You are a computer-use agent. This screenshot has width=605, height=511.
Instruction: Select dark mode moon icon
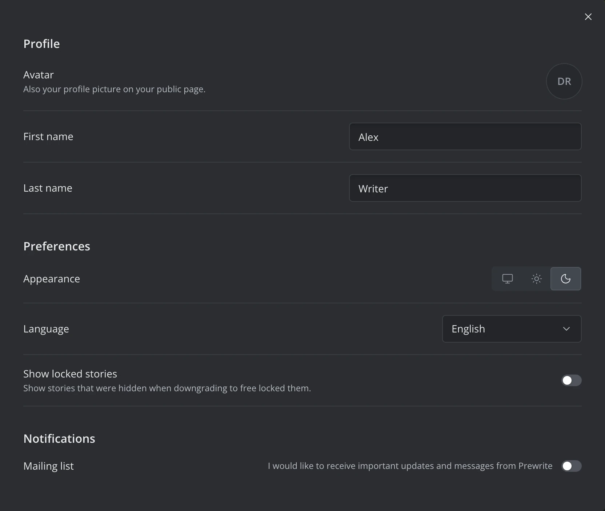566,279
